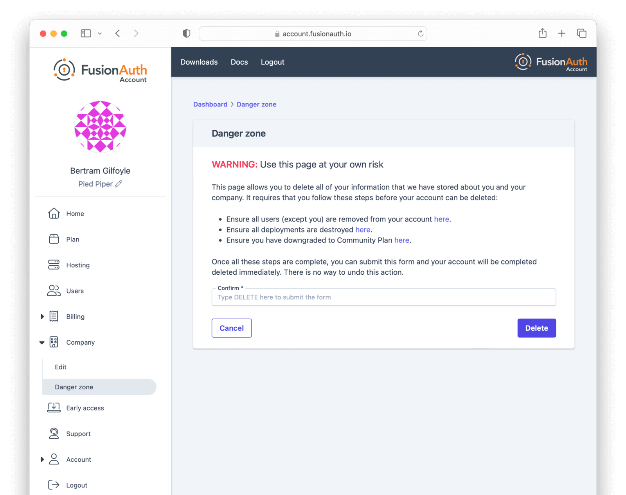This screenshot has width=626, height=495.
Task: Focus the Confirm text field
Action: (383, 297)
